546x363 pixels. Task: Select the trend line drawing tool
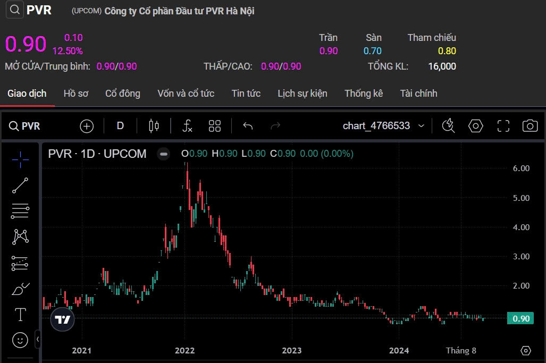20,185
